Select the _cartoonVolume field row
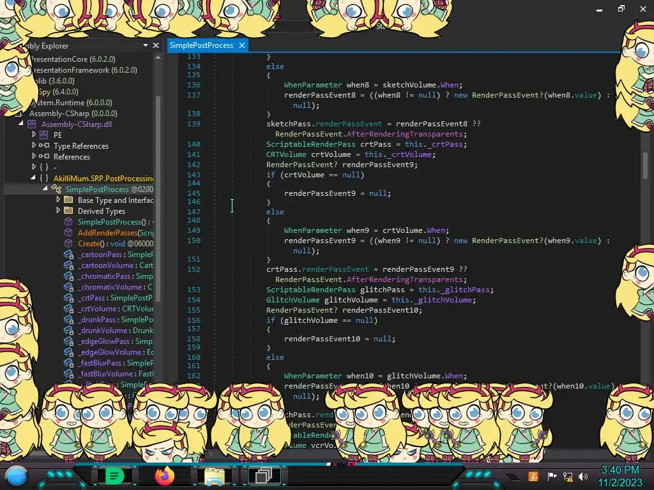 click(x=115, y=265)
